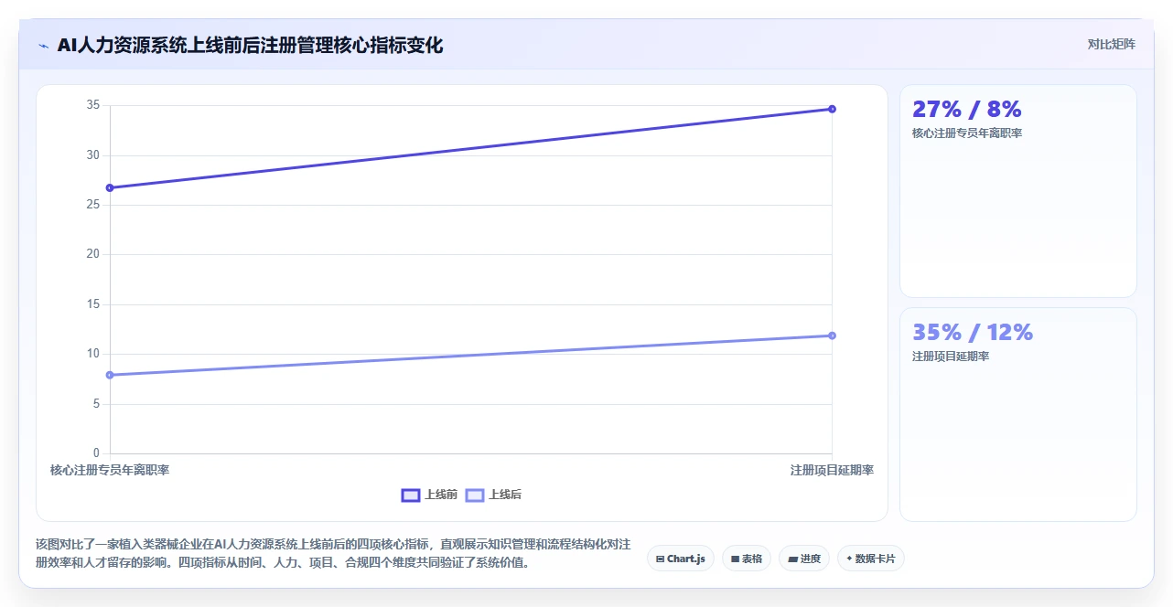Click the 数据卡片 tag
1173x607 pixels.
[871, 559]
